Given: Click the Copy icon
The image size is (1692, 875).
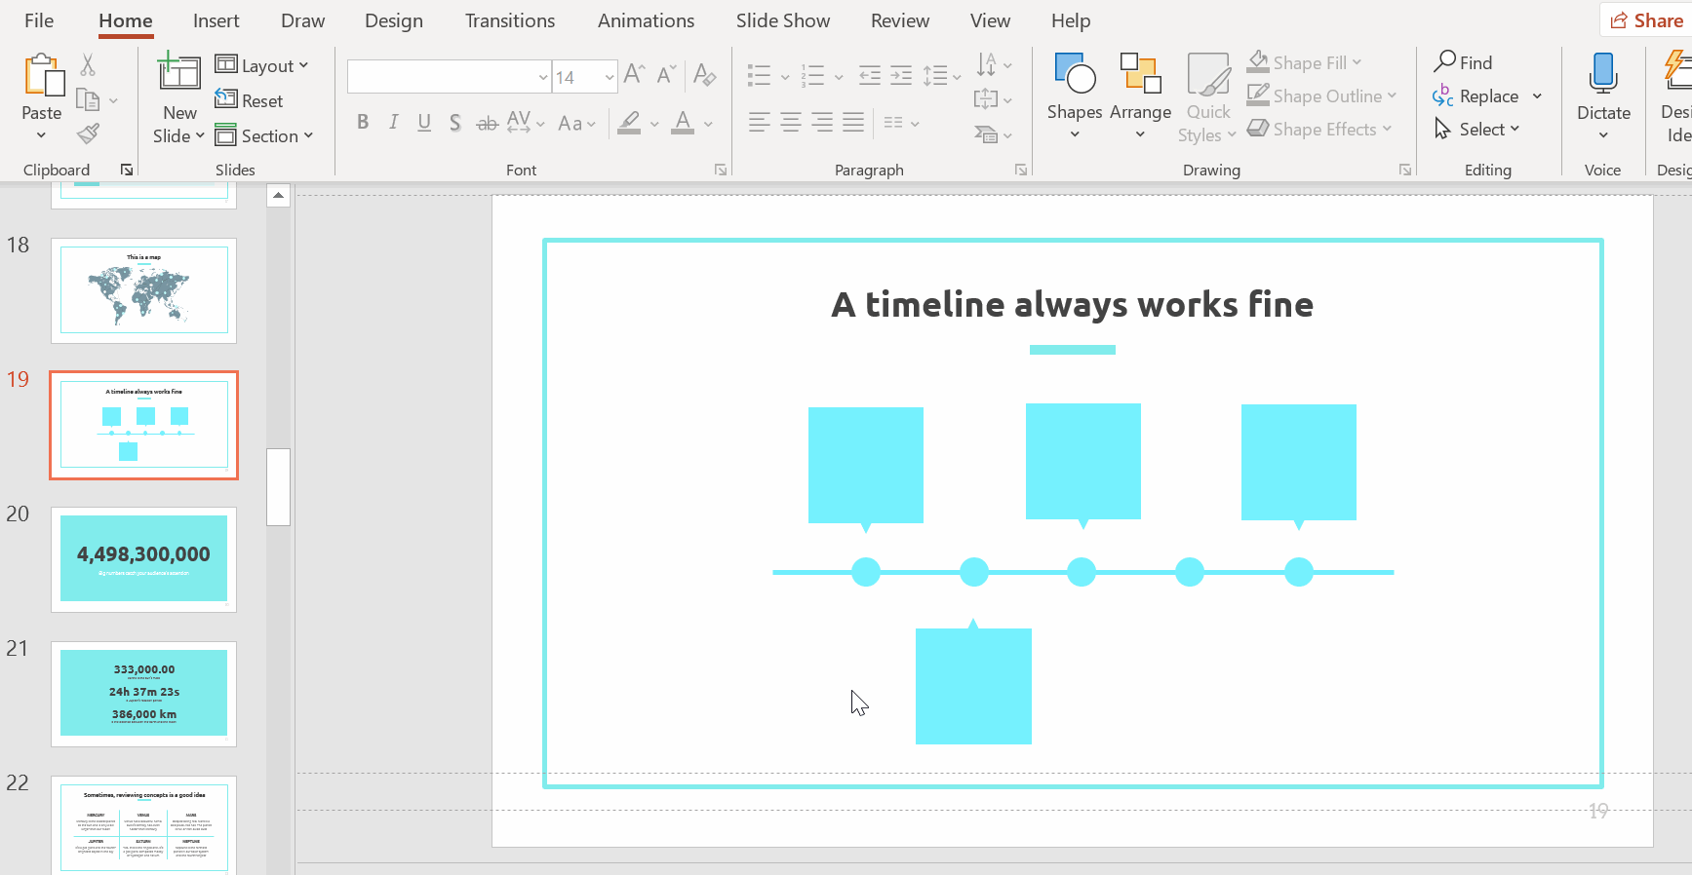Looking at the screenshot, I should tap(88, 99).
